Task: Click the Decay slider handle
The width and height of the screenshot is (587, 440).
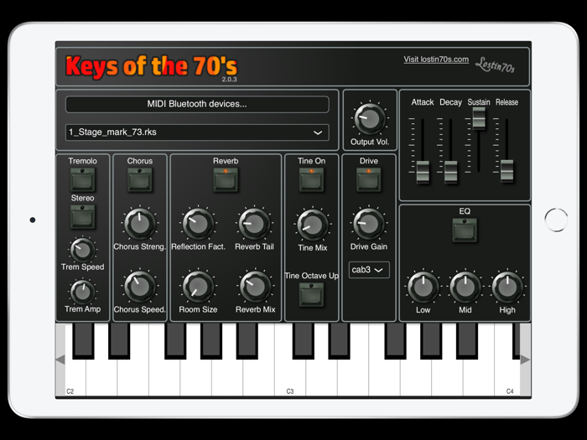Action: (451, 172)
